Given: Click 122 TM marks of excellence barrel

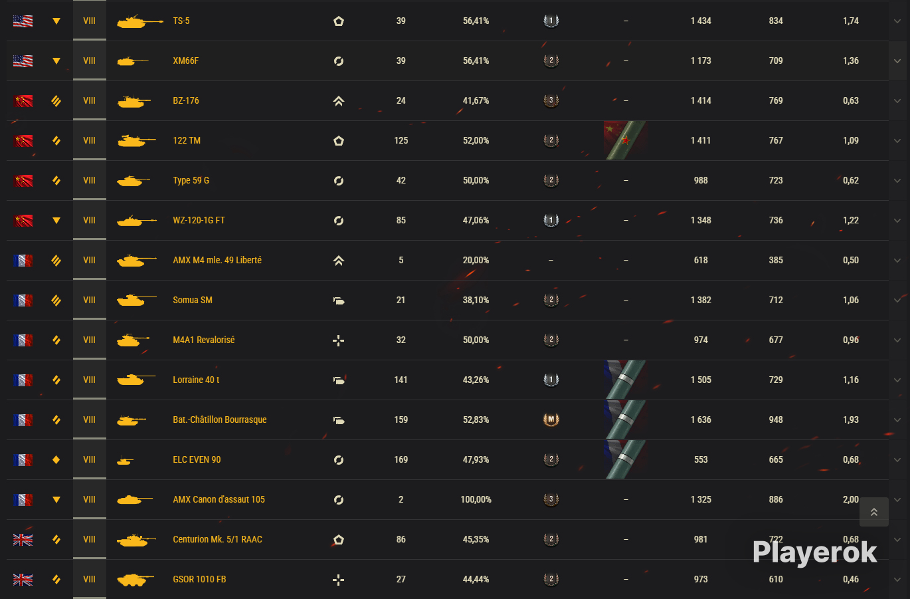Looking at the screenshot, I should coord(625,140).
